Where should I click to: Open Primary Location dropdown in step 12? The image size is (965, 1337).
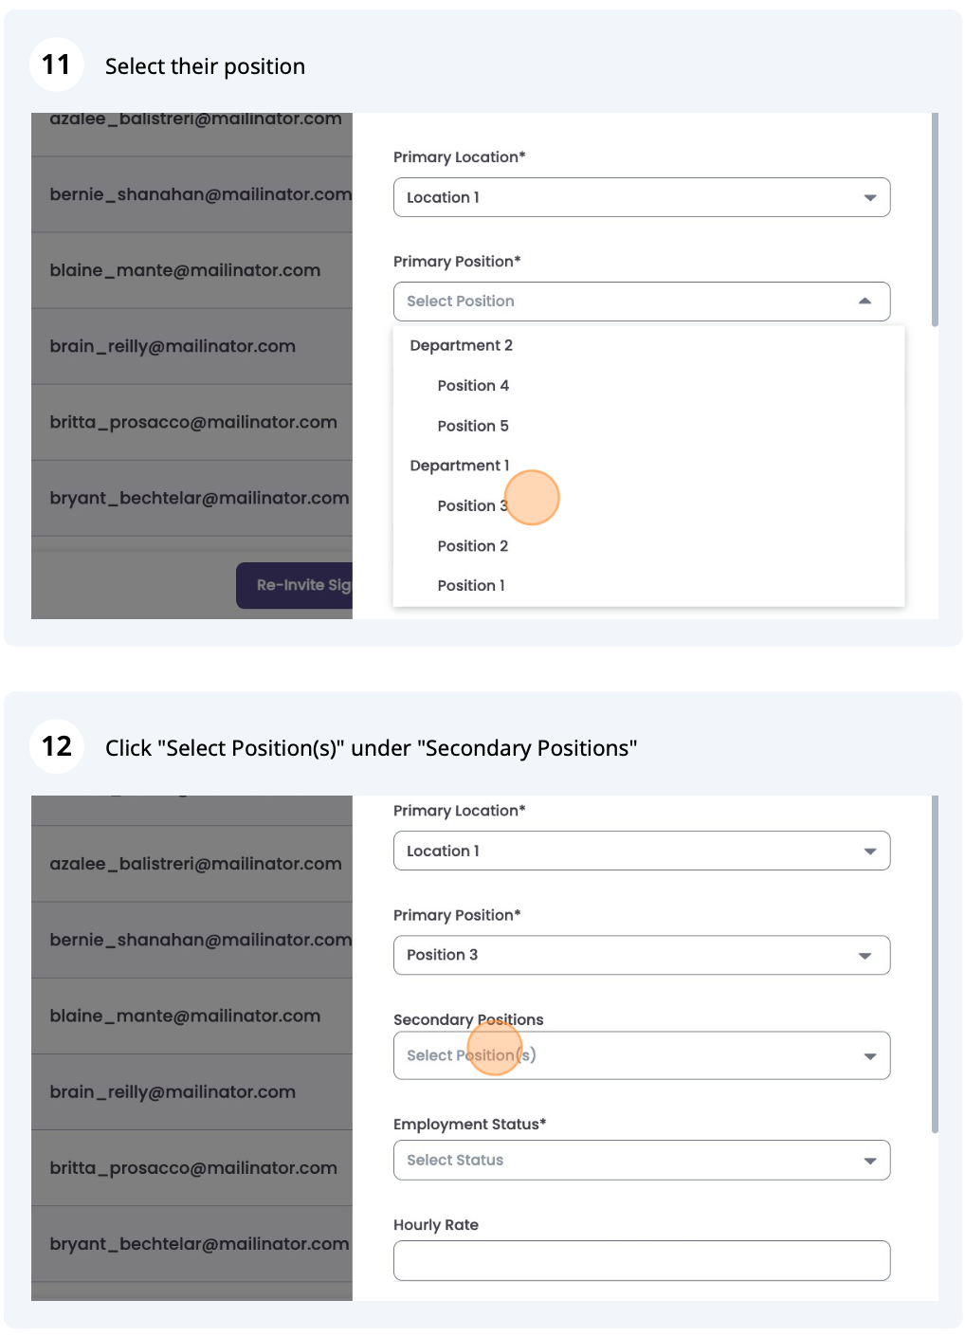pyautogui.click(x=641, y=851)
